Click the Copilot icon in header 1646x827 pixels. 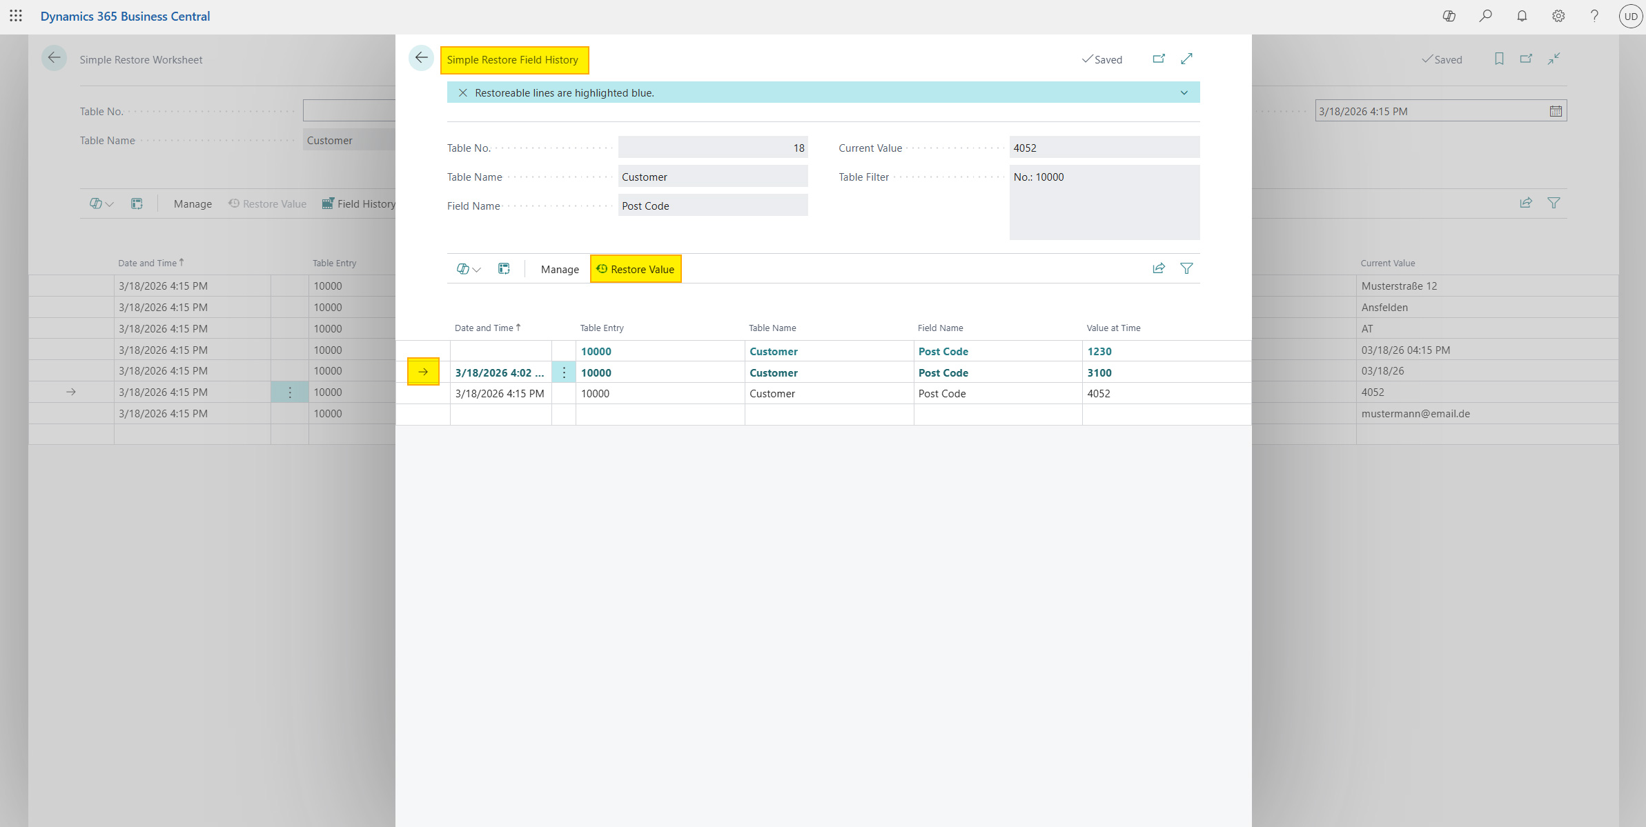(x=1449, y=16)
